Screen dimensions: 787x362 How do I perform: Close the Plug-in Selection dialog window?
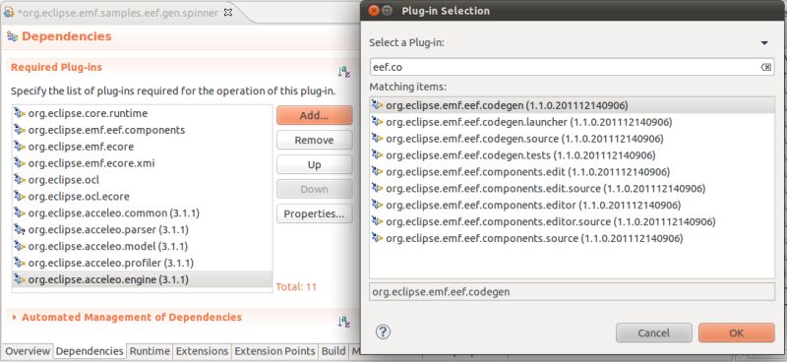point(373,11)
